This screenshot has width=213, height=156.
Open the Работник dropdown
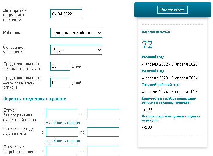click(x=76, y=33)
